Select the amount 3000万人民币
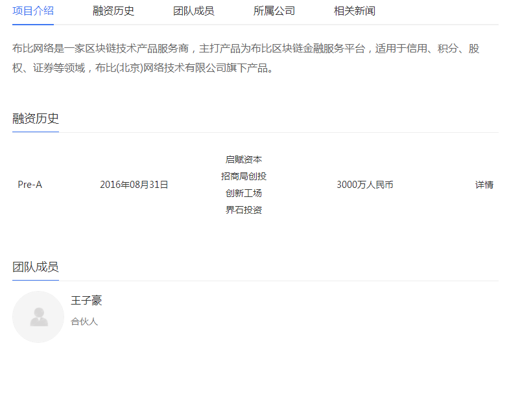The height and width of the screenshot is (394, 509). click(365, 185)
